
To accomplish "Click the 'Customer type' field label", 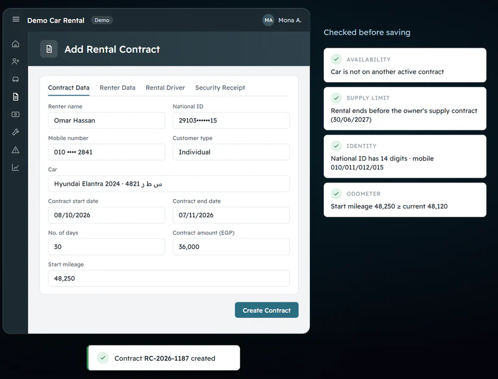I will pos(192,138).
